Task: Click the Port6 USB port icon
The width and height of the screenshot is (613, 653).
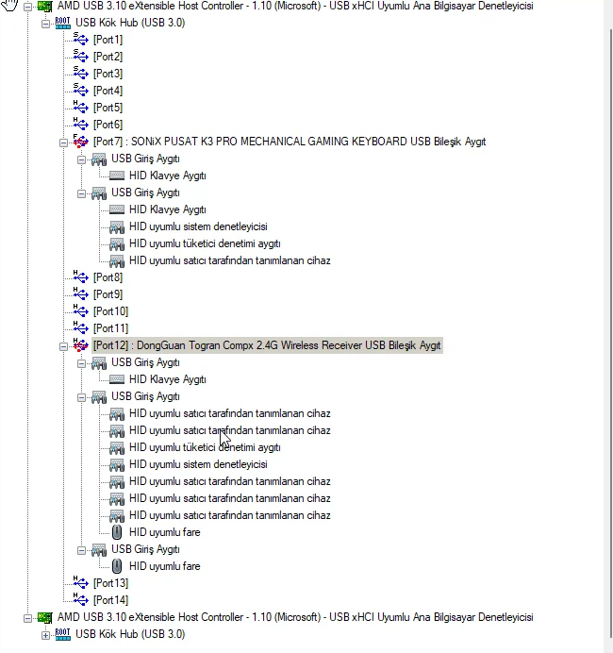Action: (81, 125)
